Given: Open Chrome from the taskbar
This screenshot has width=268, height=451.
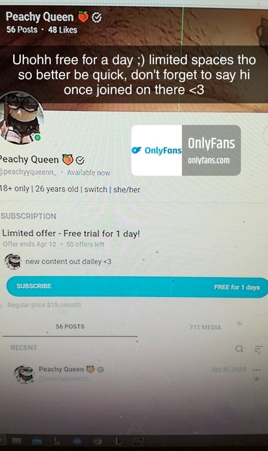Looking at the screenshot, I should pos(98,441).
